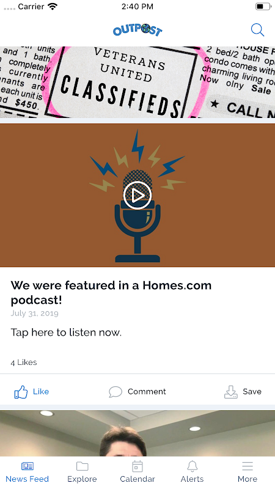Switch to the Explore tab

(x=82, y=472)
